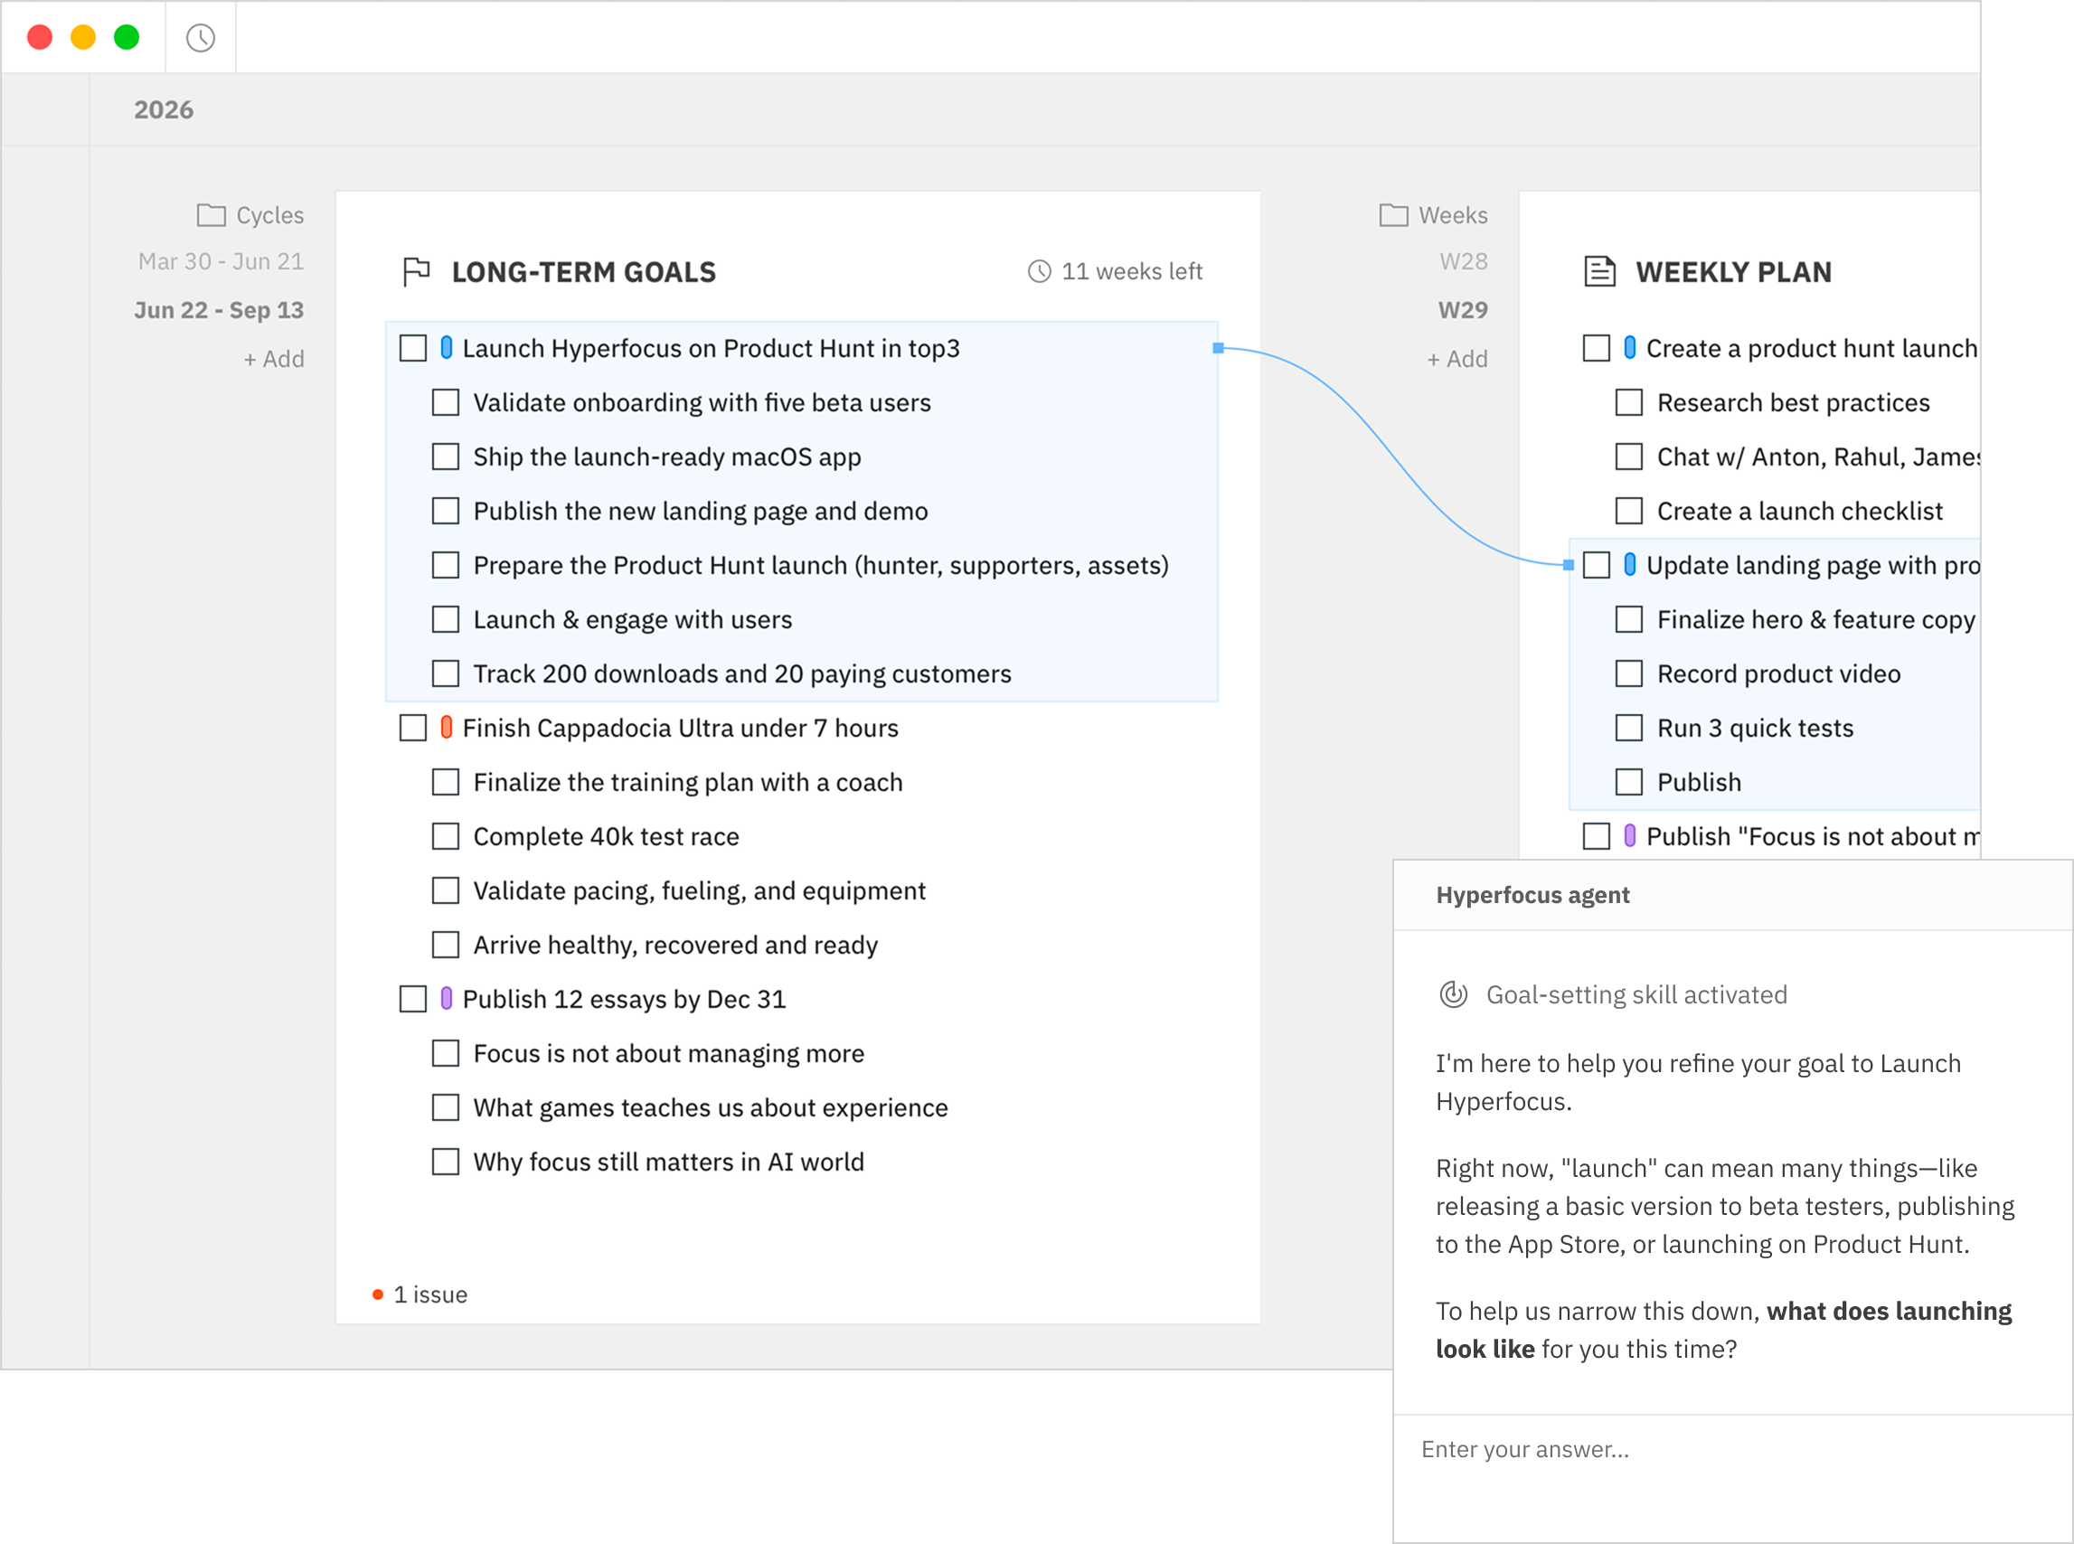Add a new week under Weeks
This screenshot has height=1544, width=2074.
1457,359
